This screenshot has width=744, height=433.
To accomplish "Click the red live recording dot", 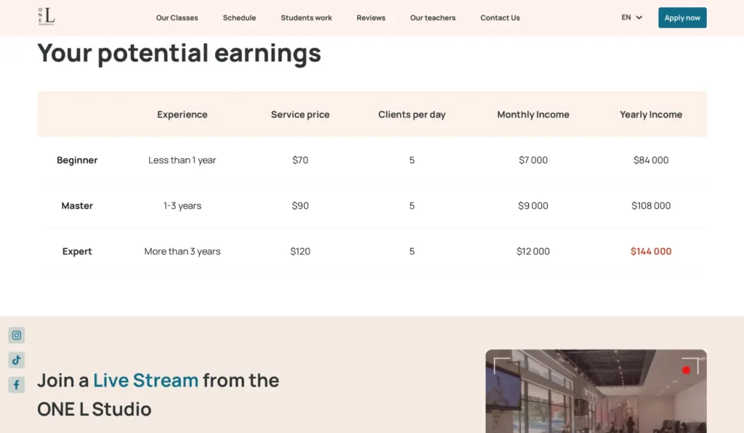I will [686, 370].
